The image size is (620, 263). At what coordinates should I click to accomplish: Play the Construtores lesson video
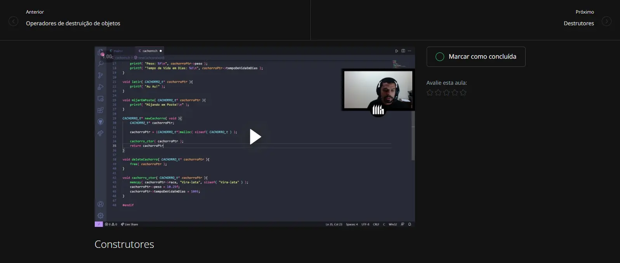click(255, 137)
